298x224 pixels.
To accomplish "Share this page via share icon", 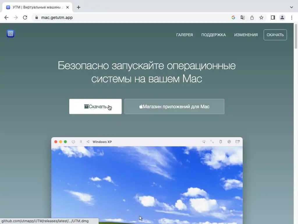I will click(252, 17).
